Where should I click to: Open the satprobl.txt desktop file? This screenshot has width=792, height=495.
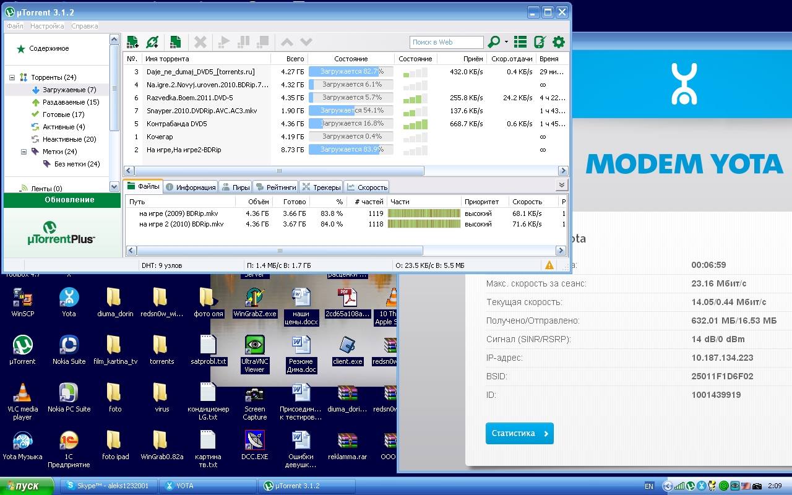pos(209,350)
